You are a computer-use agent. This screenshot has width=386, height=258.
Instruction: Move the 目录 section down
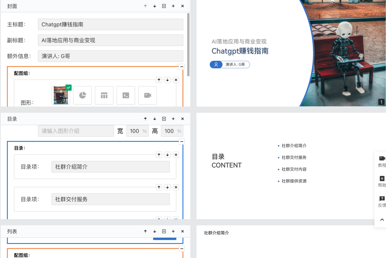(x=155, y=119)
